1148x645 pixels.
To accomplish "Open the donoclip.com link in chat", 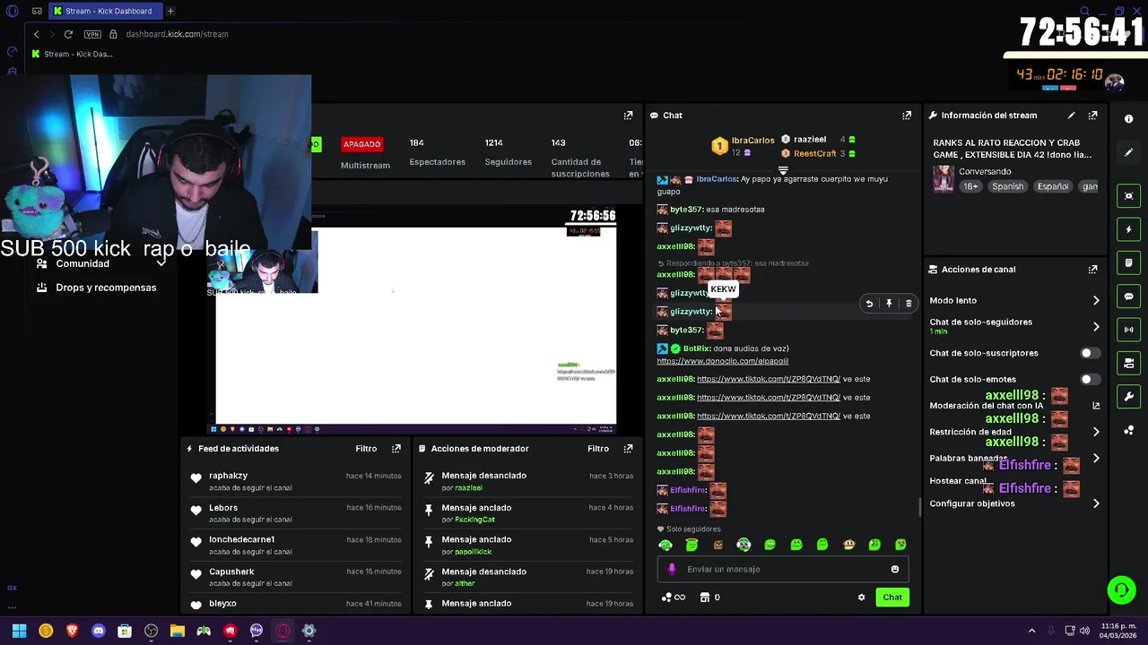I will (723, 361).
